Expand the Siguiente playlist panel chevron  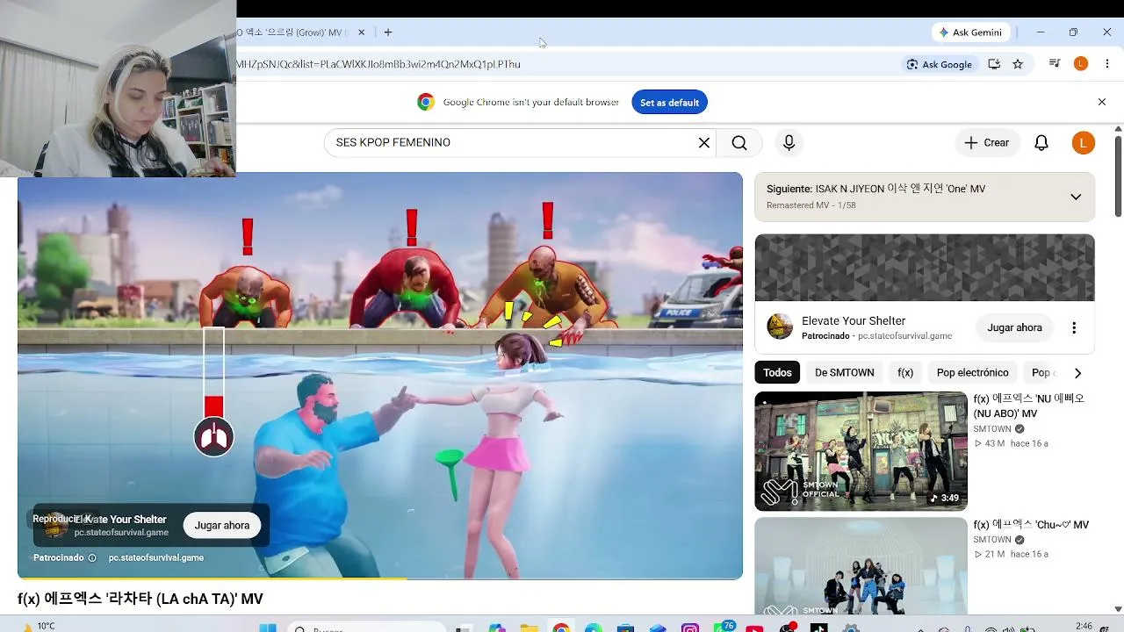tap(1076, 197)
